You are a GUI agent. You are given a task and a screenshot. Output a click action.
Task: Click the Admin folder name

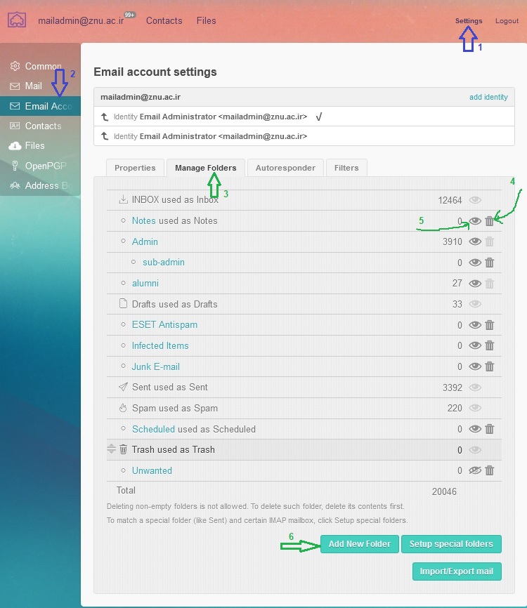[x=145, y=242]
